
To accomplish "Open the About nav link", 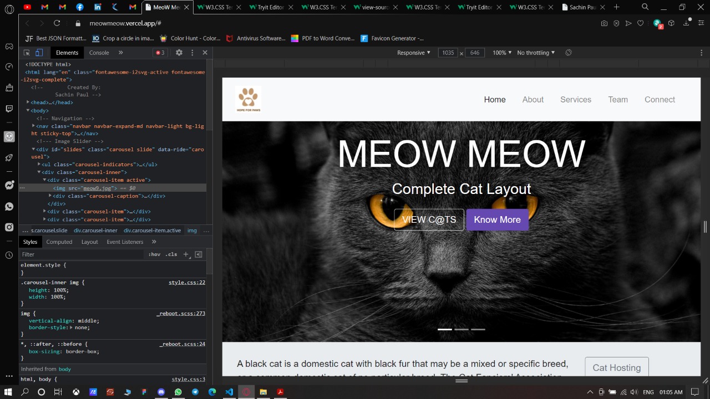I will coord(533,100).
